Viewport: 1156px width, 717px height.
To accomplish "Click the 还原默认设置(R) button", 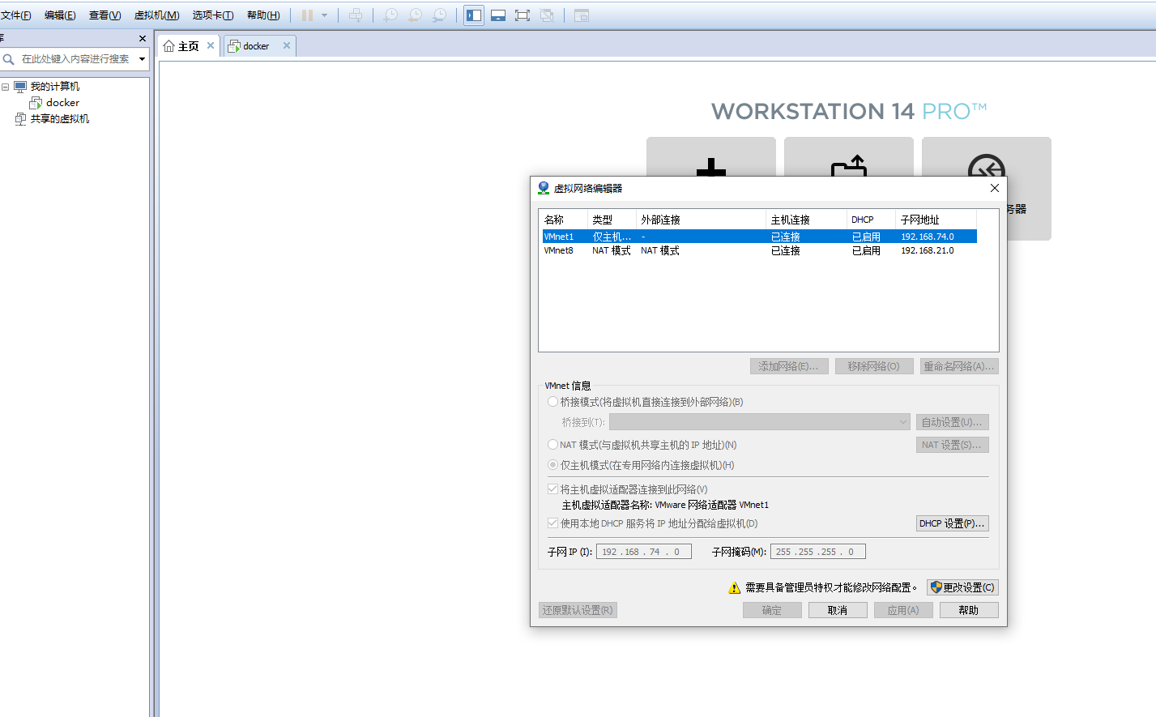I will click(578, 610).
